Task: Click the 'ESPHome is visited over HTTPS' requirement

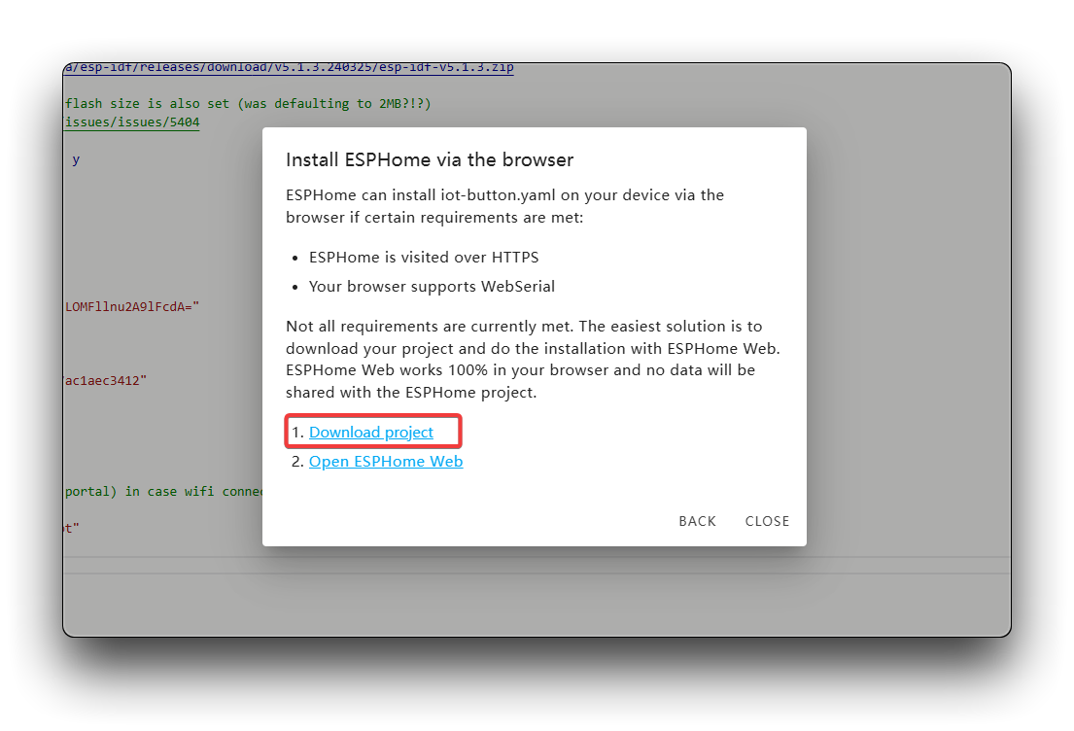Action: (x=424, y=258)
